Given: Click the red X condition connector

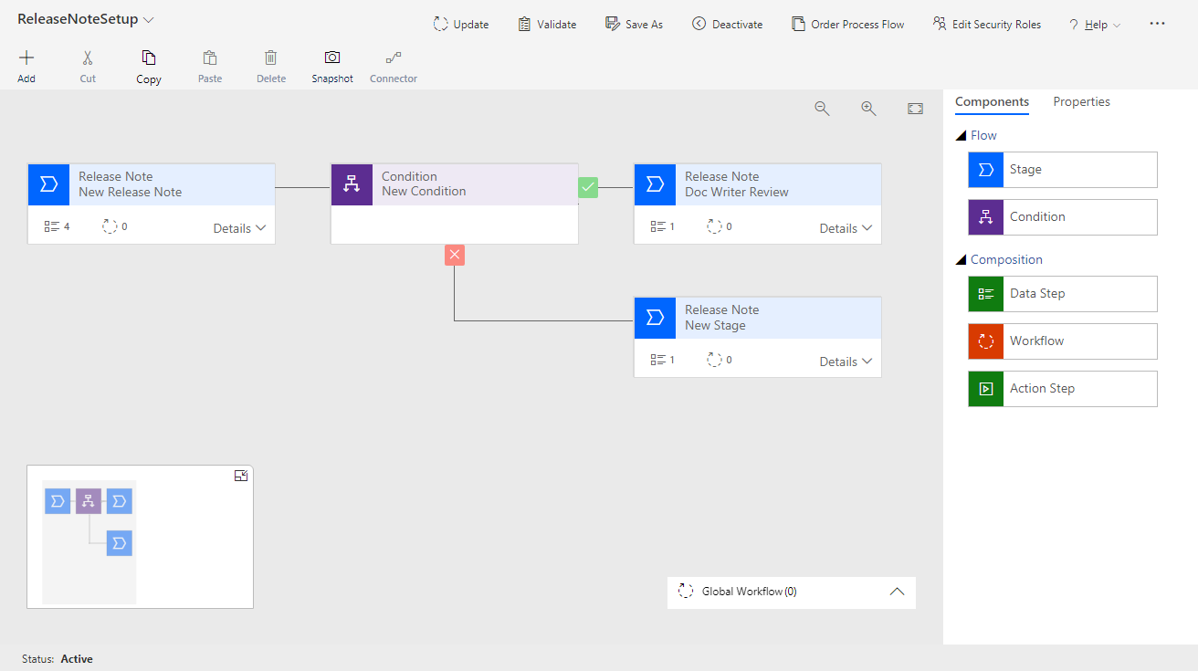Looking at the screenshot, I should [455, 255].
